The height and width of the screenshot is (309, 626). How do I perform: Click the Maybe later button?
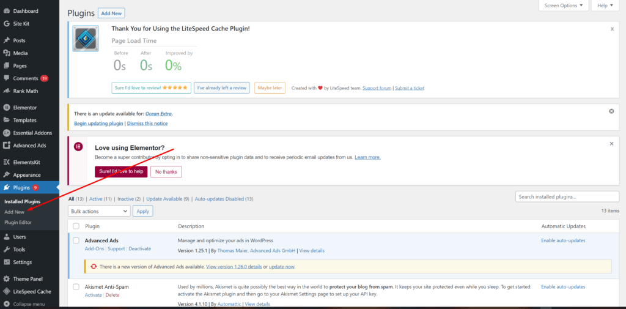tap(270, 88)
